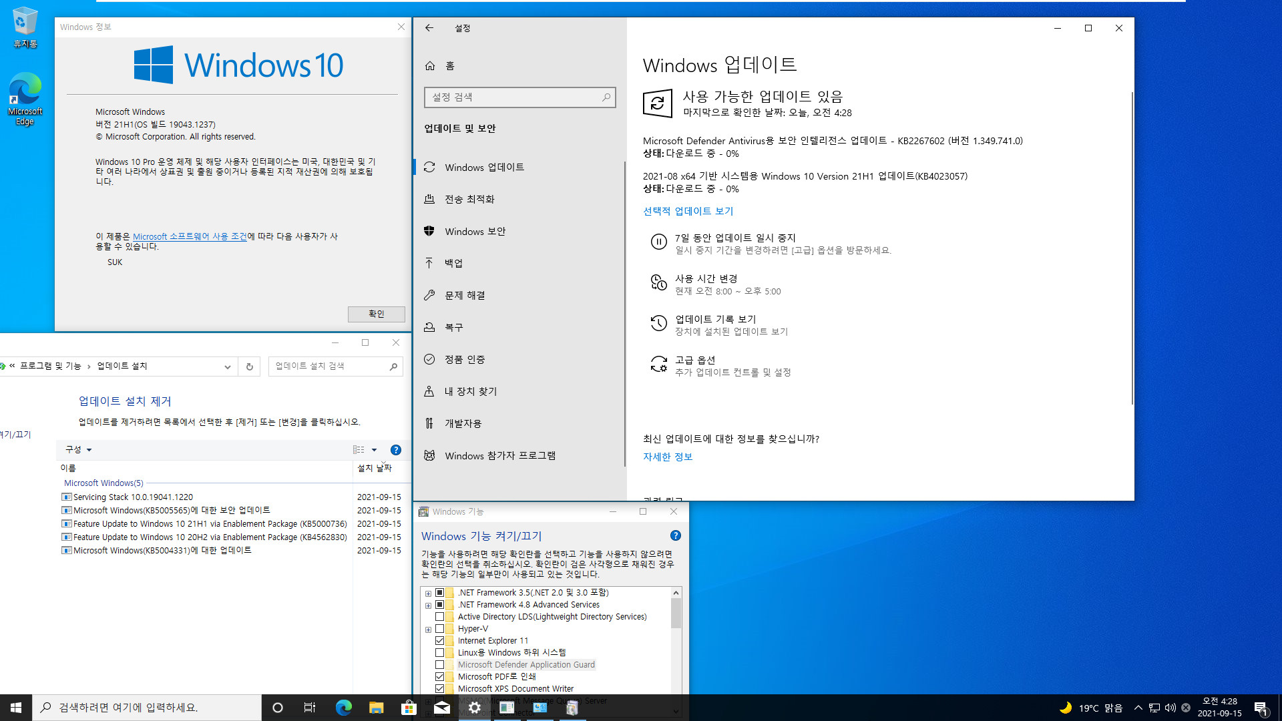Select 문제 해결 in sidebar
The image size is (1282, 721).
point(519,295)
